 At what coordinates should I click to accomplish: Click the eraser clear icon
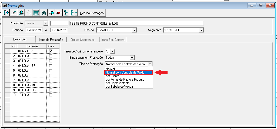pos(14,13)
